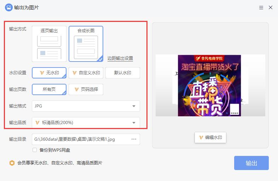The height and width of the screenshot is (181, 278).
Task: Select 合成长图 output mode
Action: (86, 44)
